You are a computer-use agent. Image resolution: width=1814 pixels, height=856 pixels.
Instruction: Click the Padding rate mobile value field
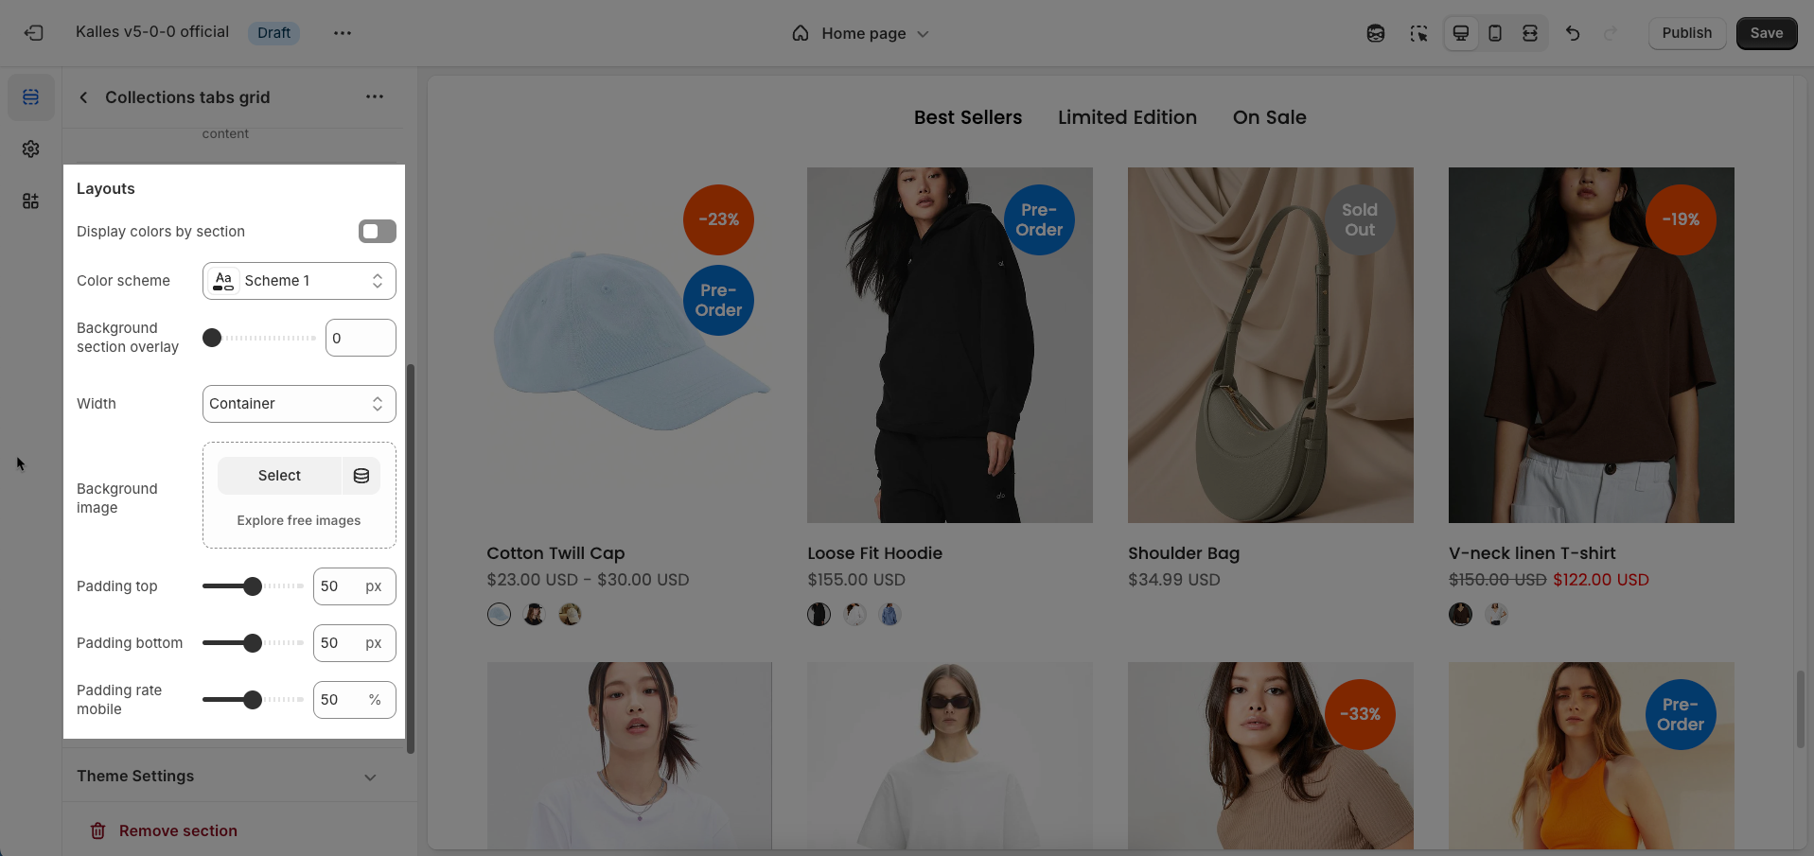pos(355,700)
